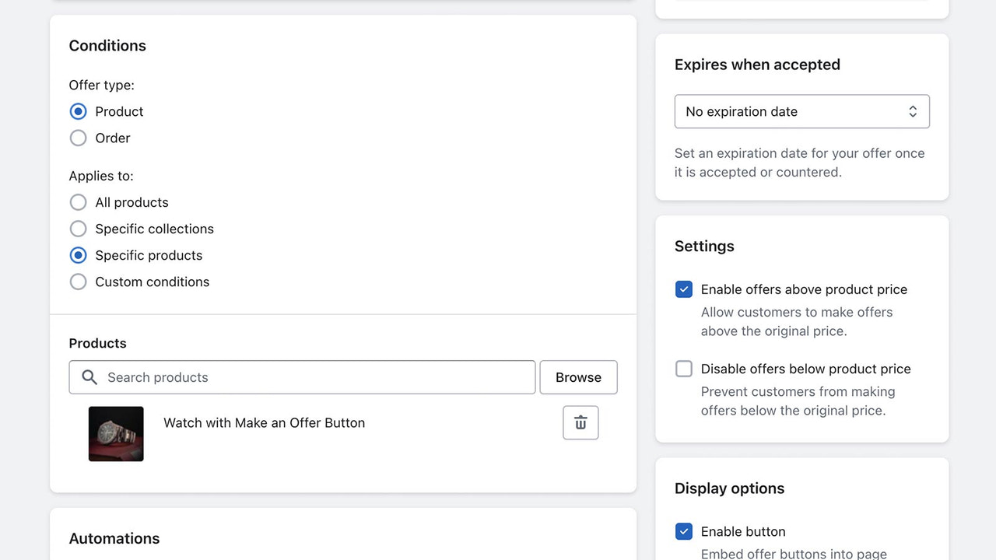This screenshot has height=560, width=996.
Task: Select the "Order" offer type
Action: tap(78, 138)
